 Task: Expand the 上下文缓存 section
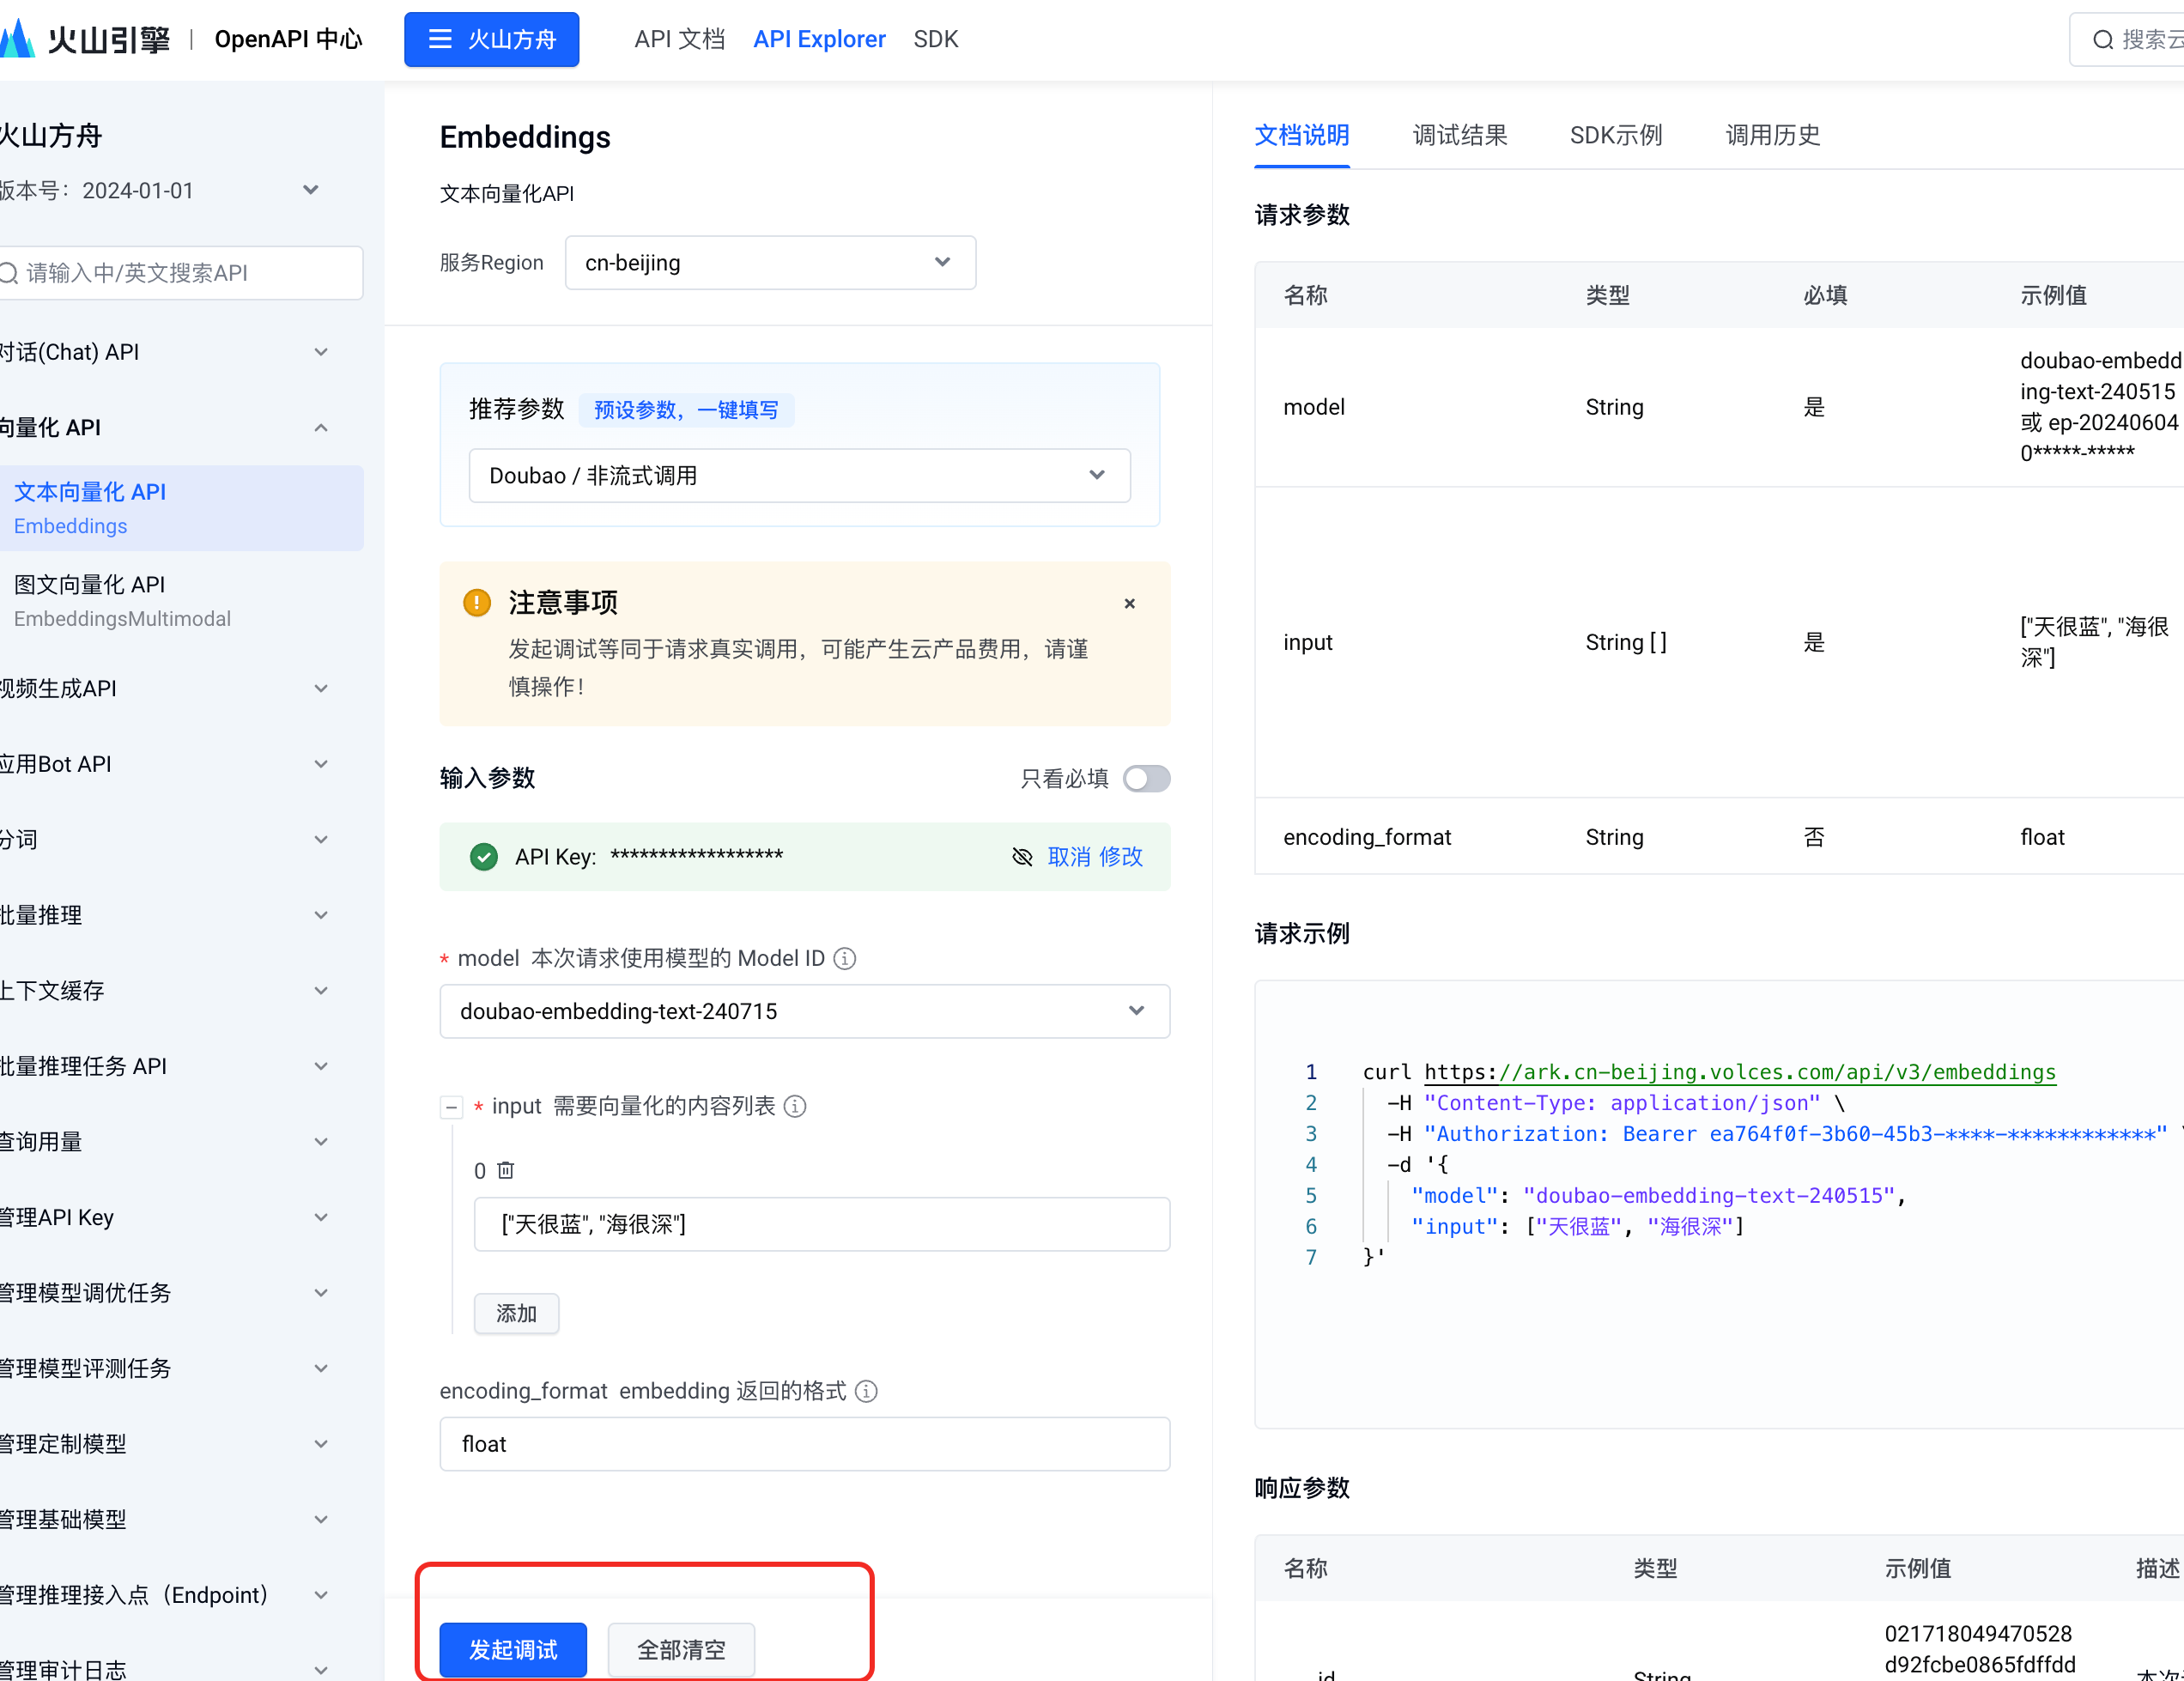(321, 990)
